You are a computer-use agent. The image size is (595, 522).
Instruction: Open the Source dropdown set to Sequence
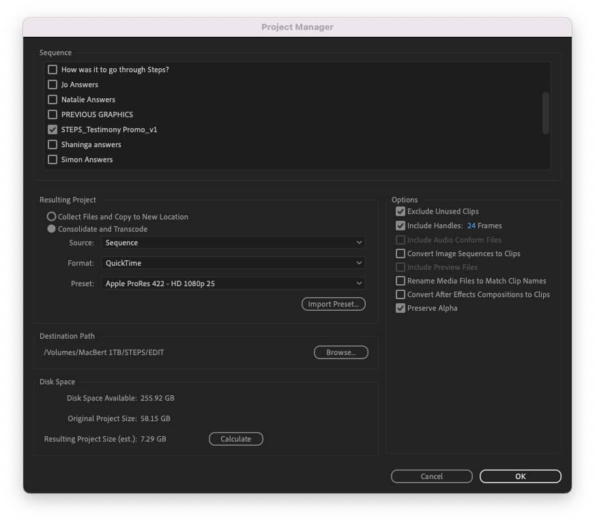[233, 243]
